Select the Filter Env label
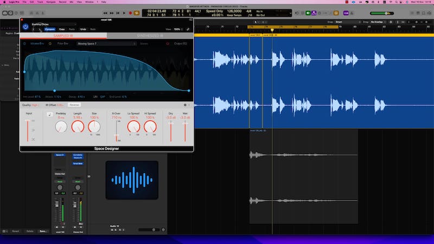 63,44
